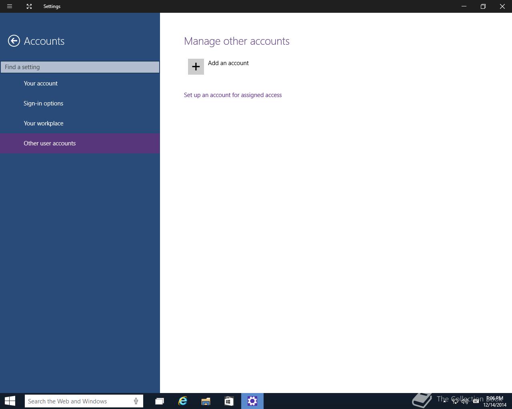Close the Settings window
Viewport: 512px width, 409px height.
click(x=502, y=6)
